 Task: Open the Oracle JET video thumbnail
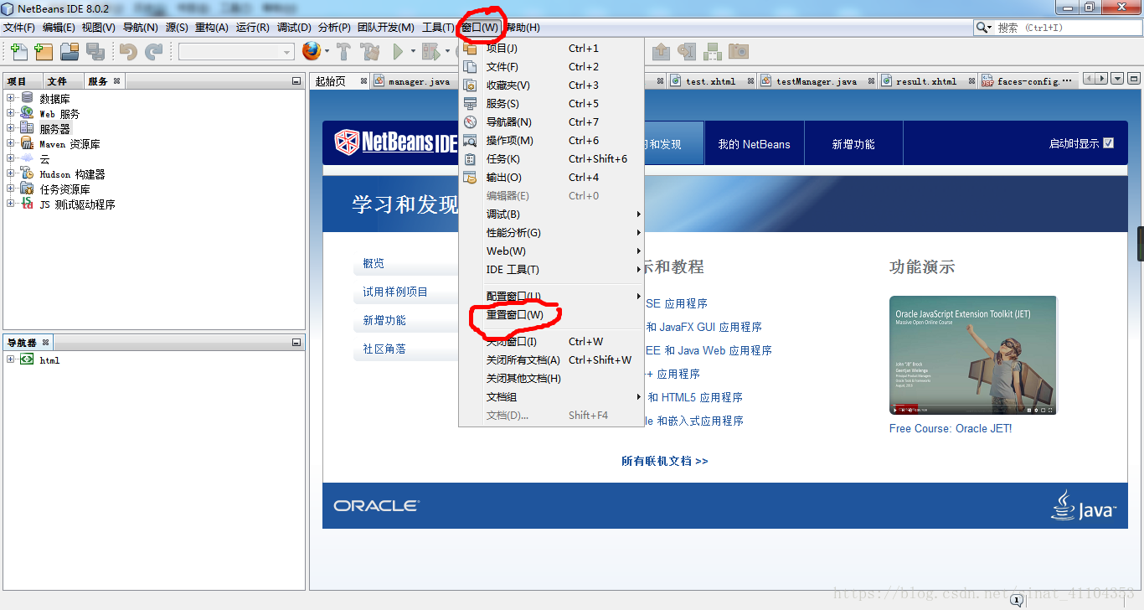[973, 355]
